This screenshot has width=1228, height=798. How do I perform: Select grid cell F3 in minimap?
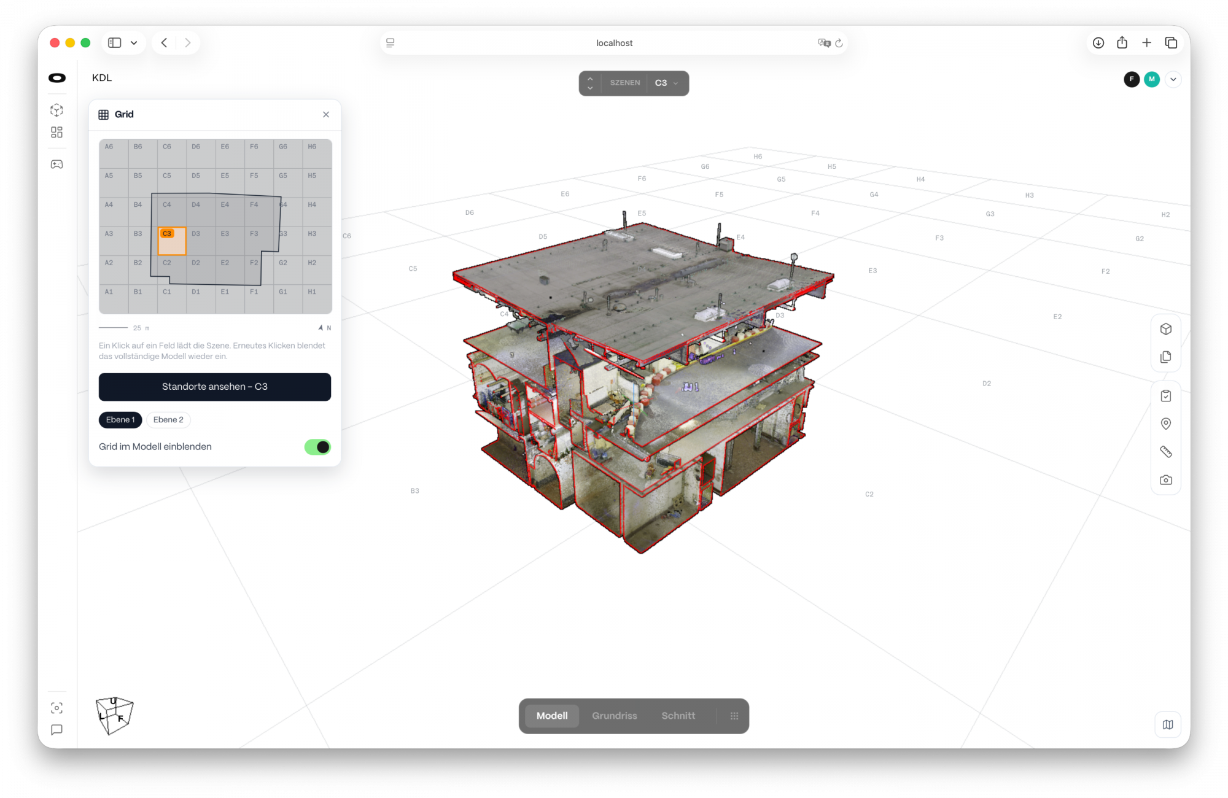click(x=259, y=241)
